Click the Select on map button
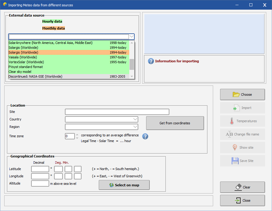272x211 pixels. click(x=124, y=185)
